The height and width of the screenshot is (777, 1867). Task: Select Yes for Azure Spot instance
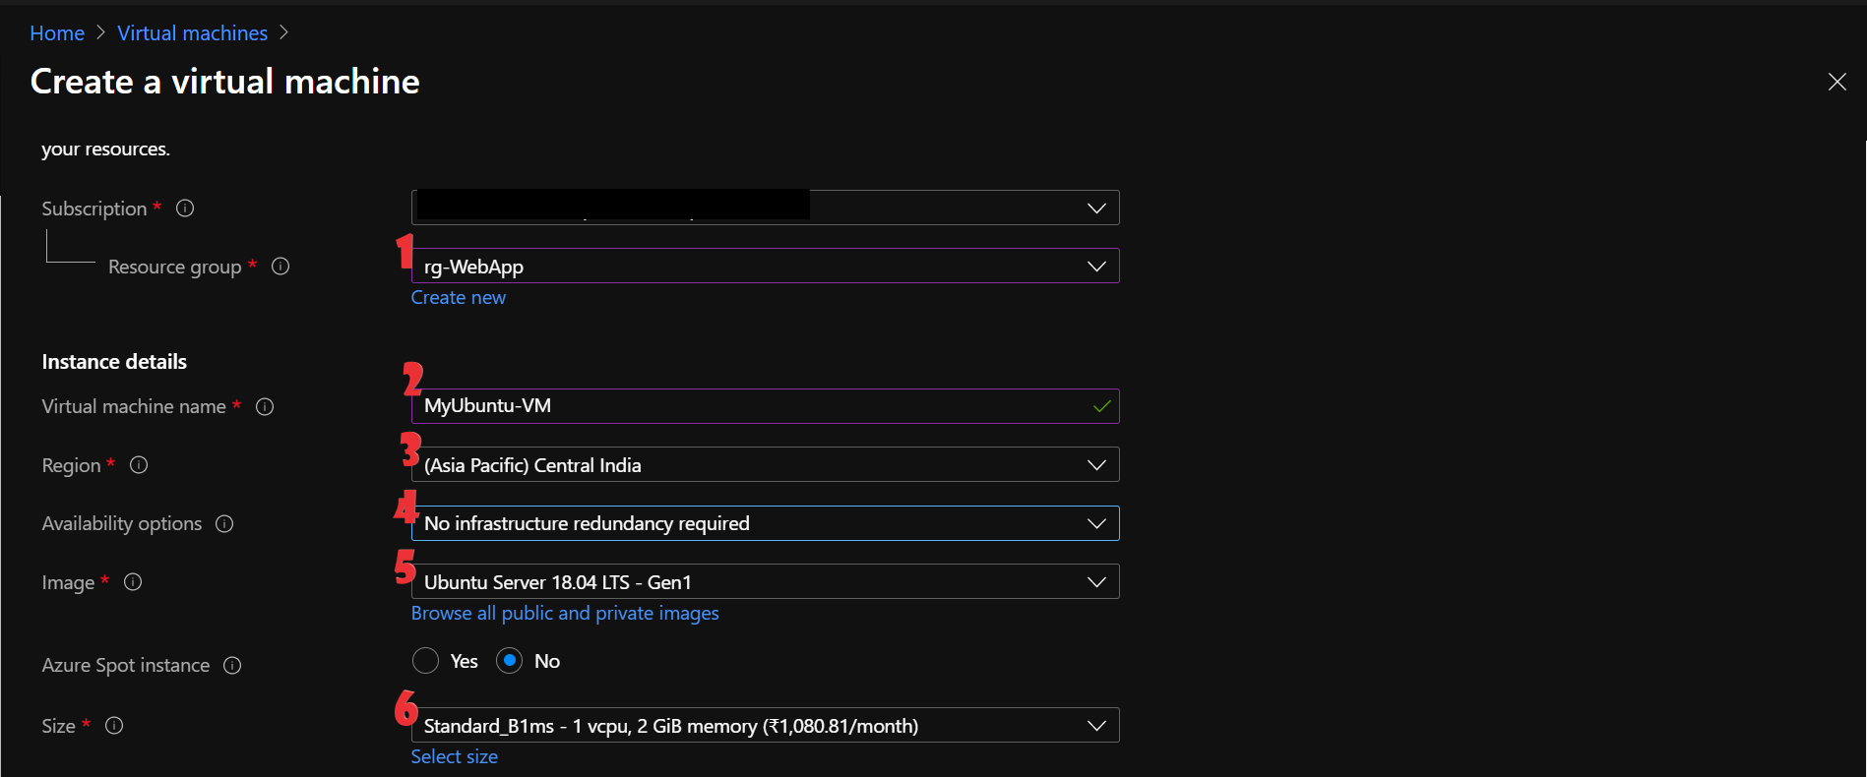425,661
